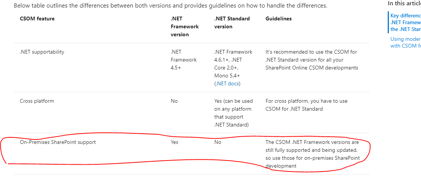Click the "Below table outlines" intro sentence
This screenshot has height=179, width=421.
(x=171, y=5)
